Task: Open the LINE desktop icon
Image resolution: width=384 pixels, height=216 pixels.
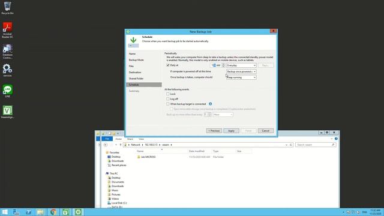Action: pos(7,91)
